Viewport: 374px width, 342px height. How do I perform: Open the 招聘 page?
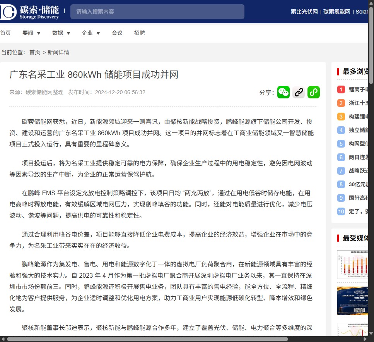click(140, 33)
